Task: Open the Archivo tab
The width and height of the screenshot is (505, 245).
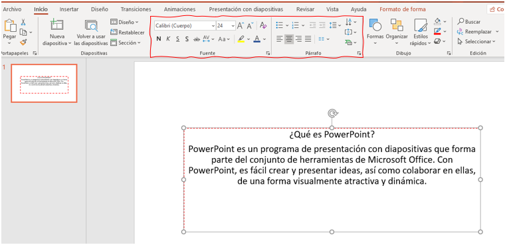Action: coord(12,9)
